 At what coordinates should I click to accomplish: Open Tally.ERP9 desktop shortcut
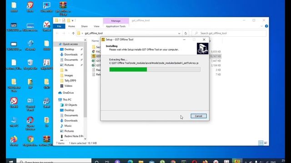click(x=46, y=64)
